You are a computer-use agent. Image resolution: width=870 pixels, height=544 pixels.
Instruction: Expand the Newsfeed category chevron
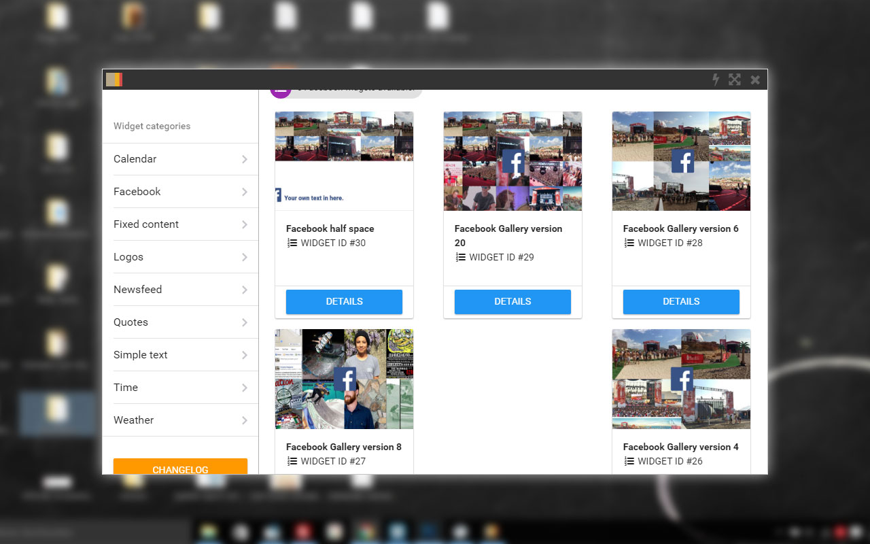point(245,290)
